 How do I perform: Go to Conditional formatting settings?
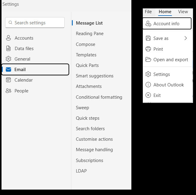(x=99, y=97)
